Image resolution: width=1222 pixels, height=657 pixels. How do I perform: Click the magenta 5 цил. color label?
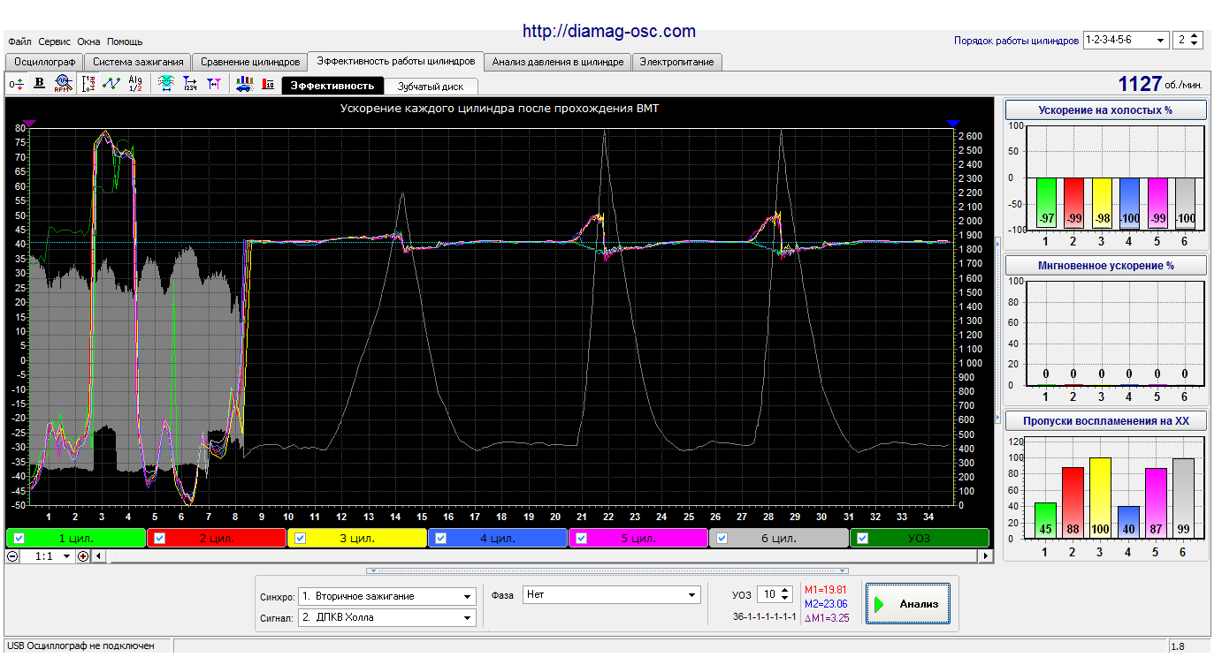tap(638, 538)
